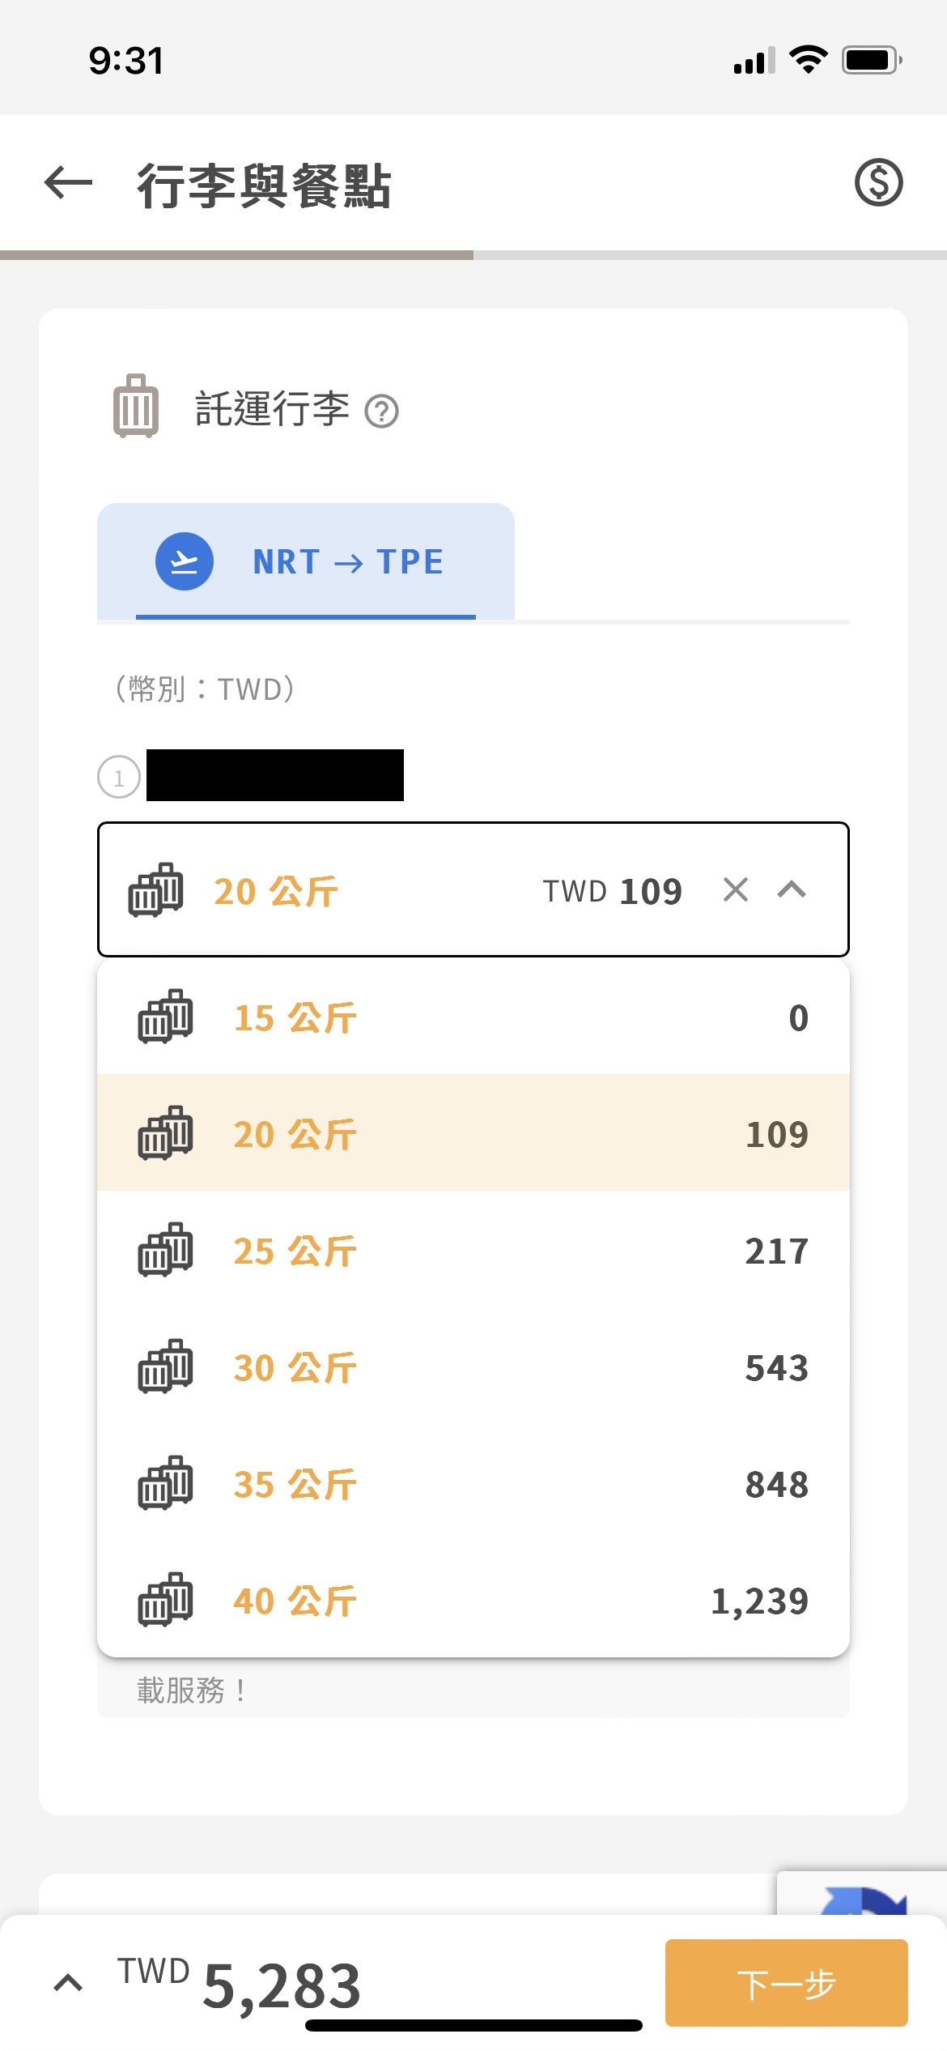947x2051 pixels.
Task: Tap the luggage icon in the 40 公斤 row
Action: pos(165,1600)
